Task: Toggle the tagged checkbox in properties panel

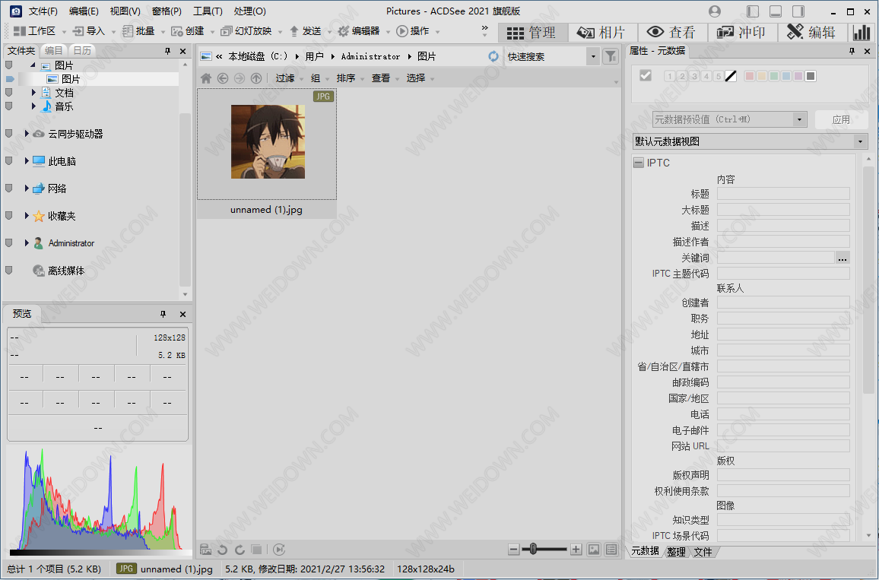Action: coord(646,76)
